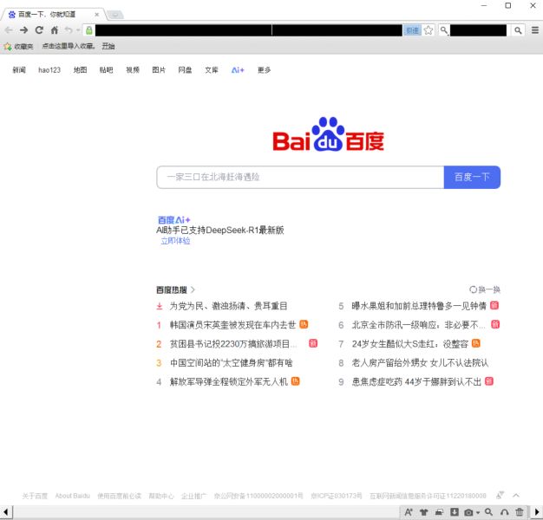543x520 pixels.
Task: Open the 收藏夹 favorites folder
Action: [19, 46]
